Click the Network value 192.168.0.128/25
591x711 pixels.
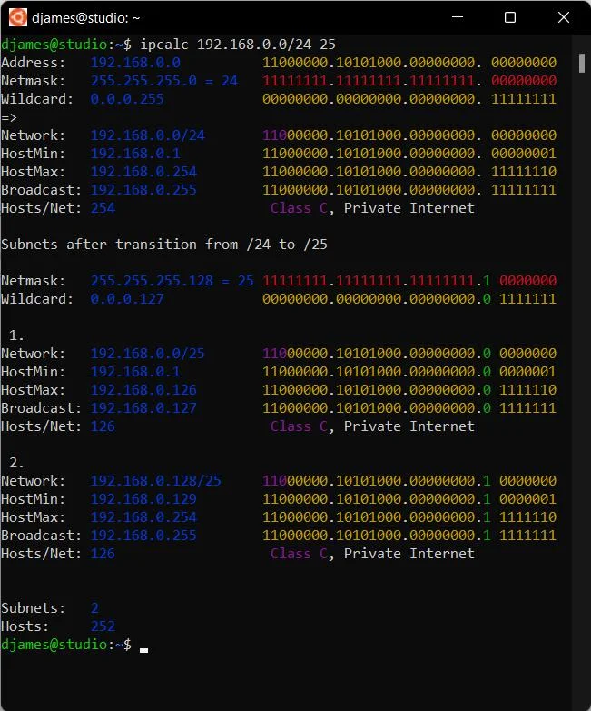pyautogui.click(x=156, y=481)
